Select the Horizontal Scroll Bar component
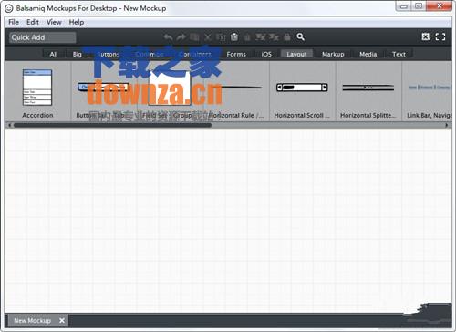 tap(302, 88)
